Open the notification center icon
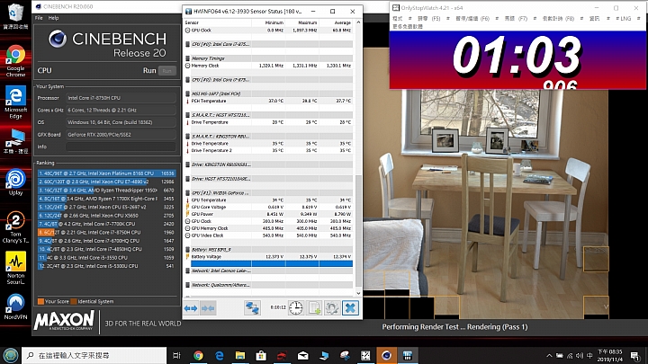This screenshot has width=648, height=364. (x=635, y=355)
